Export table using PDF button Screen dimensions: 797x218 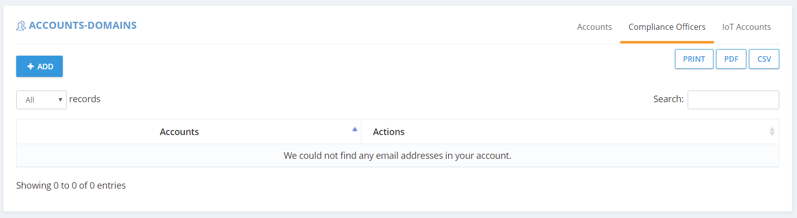(x=731, y=59)
